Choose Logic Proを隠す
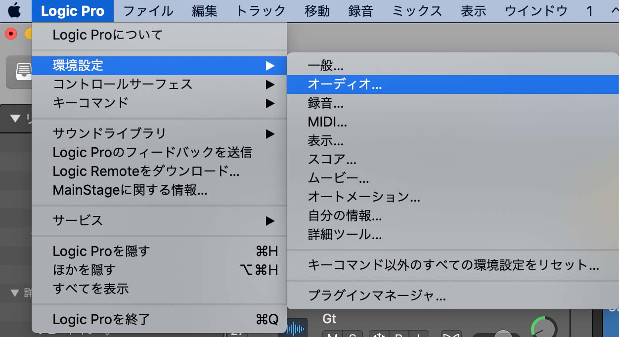This screenshot has height=337, width=619. [x=159, y=251]
